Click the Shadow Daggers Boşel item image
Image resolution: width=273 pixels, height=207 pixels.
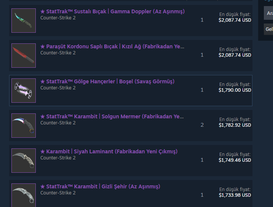click(24, 91)
